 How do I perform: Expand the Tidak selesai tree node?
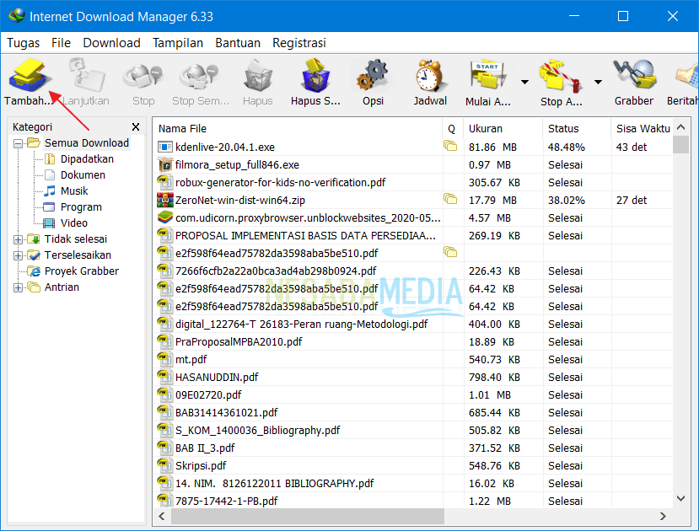(x=18, y=239)
